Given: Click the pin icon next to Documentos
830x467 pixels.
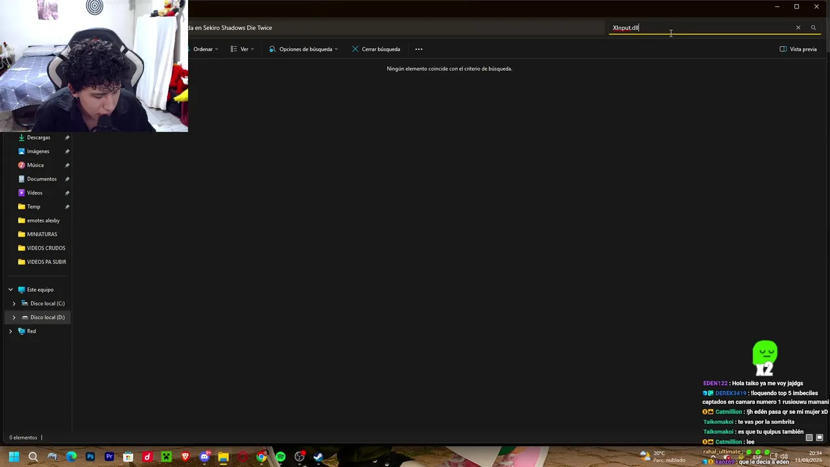Looking at the screenshot, I should [x=67, y=179].
